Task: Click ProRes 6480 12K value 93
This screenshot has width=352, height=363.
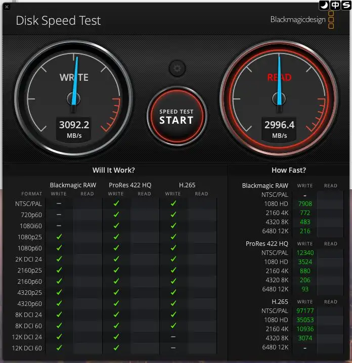Action: (x=305, y=289)
